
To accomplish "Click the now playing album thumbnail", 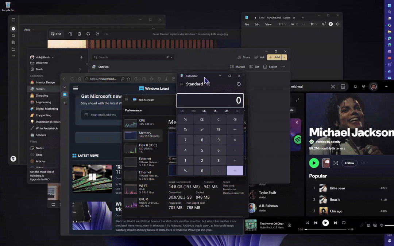I will coord(251,225).
